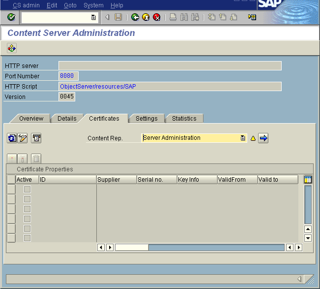This screenshot has width=320, height=289.
Task: Click the Key Info column header
Action: click(x=197, y=179)
